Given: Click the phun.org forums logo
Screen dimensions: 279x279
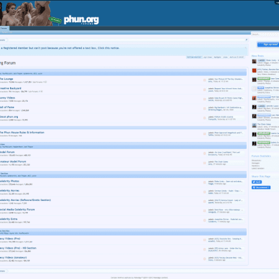Looking at the screenshot, I should coord(81,20).
